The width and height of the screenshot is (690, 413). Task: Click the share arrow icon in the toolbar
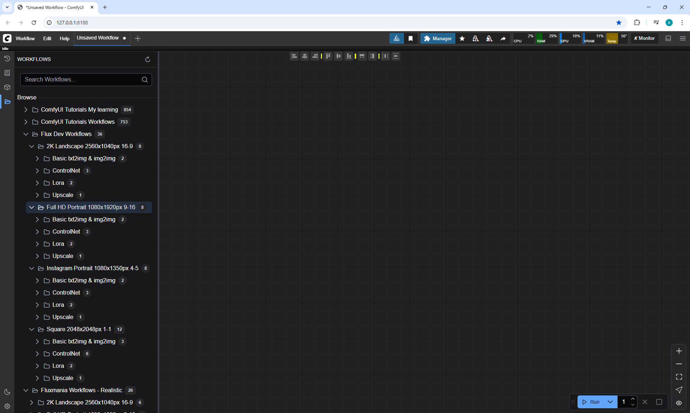click(503, 38)
